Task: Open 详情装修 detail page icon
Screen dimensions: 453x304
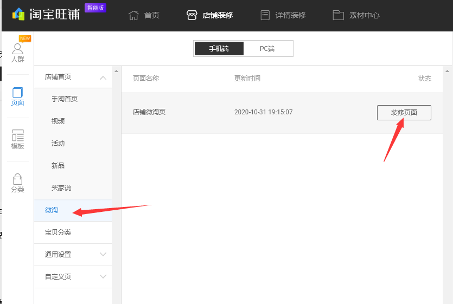Action: click(265, 15)
